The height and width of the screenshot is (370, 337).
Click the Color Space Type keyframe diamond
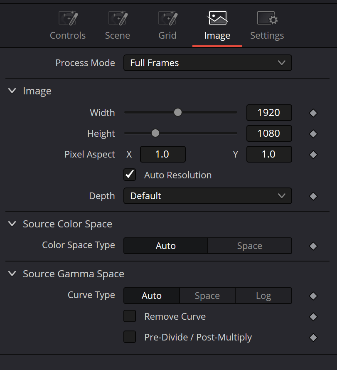[313, 246]
